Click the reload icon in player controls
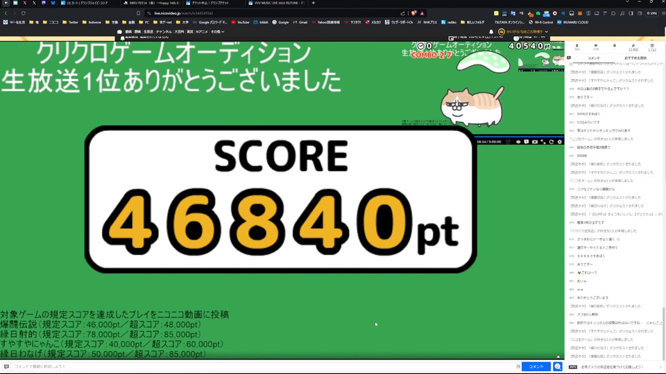This screenshot has height=374, width=666. coord(552,141)
